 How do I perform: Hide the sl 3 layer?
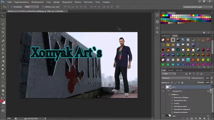pos(163,87)
